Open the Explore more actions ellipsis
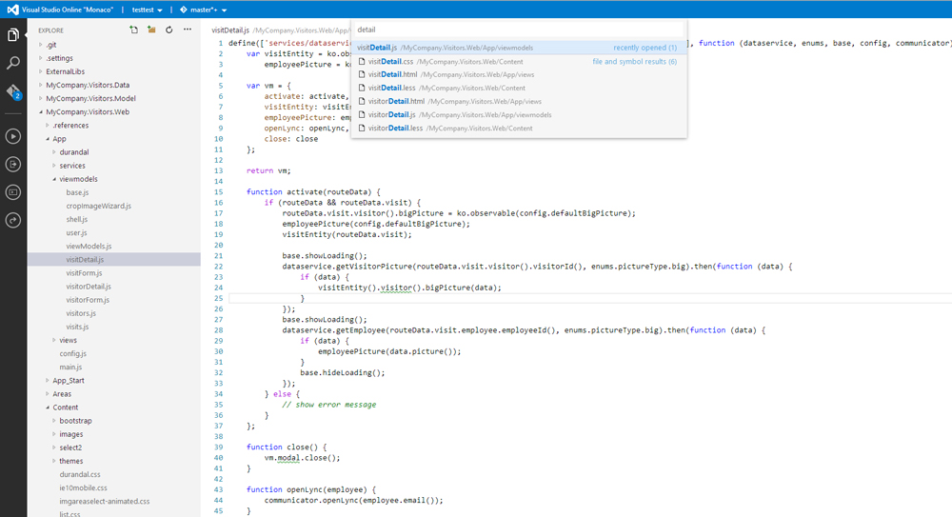The height and width of the screenshot is (517, 952). pos(186,30)
